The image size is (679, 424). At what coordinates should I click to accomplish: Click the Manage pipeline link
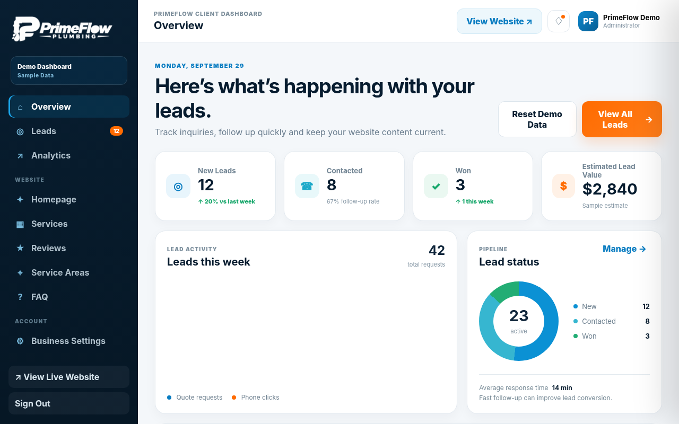(x=624, y=249)
